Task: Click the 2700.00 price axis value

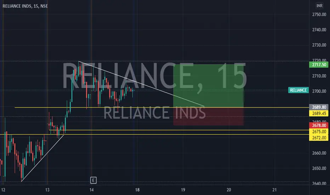Action: point(319,91)
